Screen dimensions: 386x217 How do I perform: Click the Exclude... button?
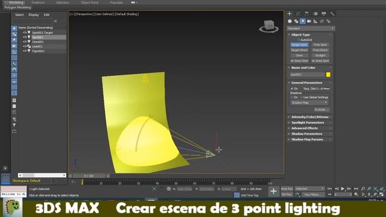coord(321,110)
